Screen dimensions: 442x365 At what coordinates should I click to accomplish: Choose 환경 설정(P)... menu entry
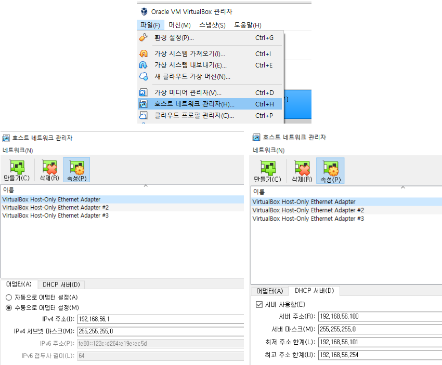210,38
